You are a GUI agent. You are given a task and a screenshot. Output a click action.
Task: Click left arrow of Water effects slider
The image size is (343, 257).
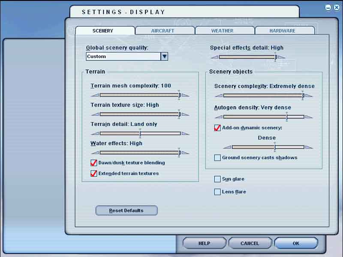95,153
